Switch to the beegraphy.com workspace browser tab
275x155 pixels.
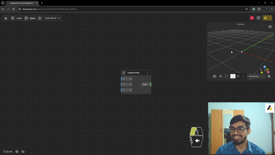coord(21,3)
